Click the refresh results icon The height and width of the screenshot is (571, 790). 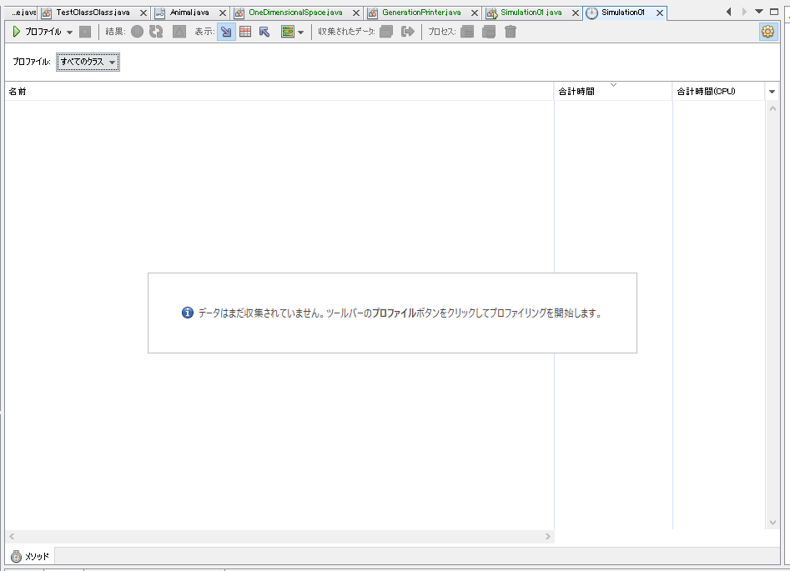coord(156,32)
